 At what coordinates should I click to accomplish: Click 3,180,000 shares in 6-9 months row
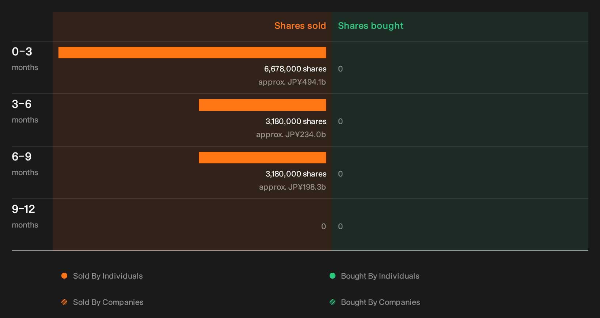(x=296, y=174)
